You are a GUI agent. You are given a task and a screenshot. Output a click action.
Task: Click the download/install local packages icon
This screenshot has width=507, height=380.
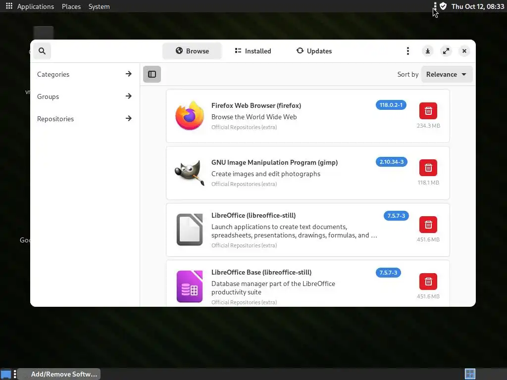click(x=427, y=51)
